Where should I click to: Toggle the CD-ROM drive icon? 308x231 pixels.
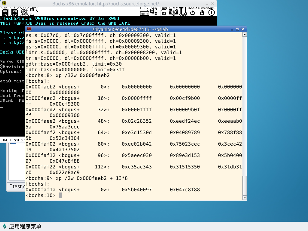click(24, 11)
